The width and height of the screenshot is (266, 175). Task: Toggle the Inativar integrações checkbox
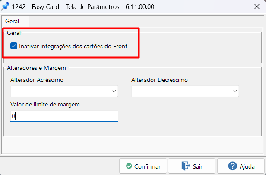pos(14,46)
